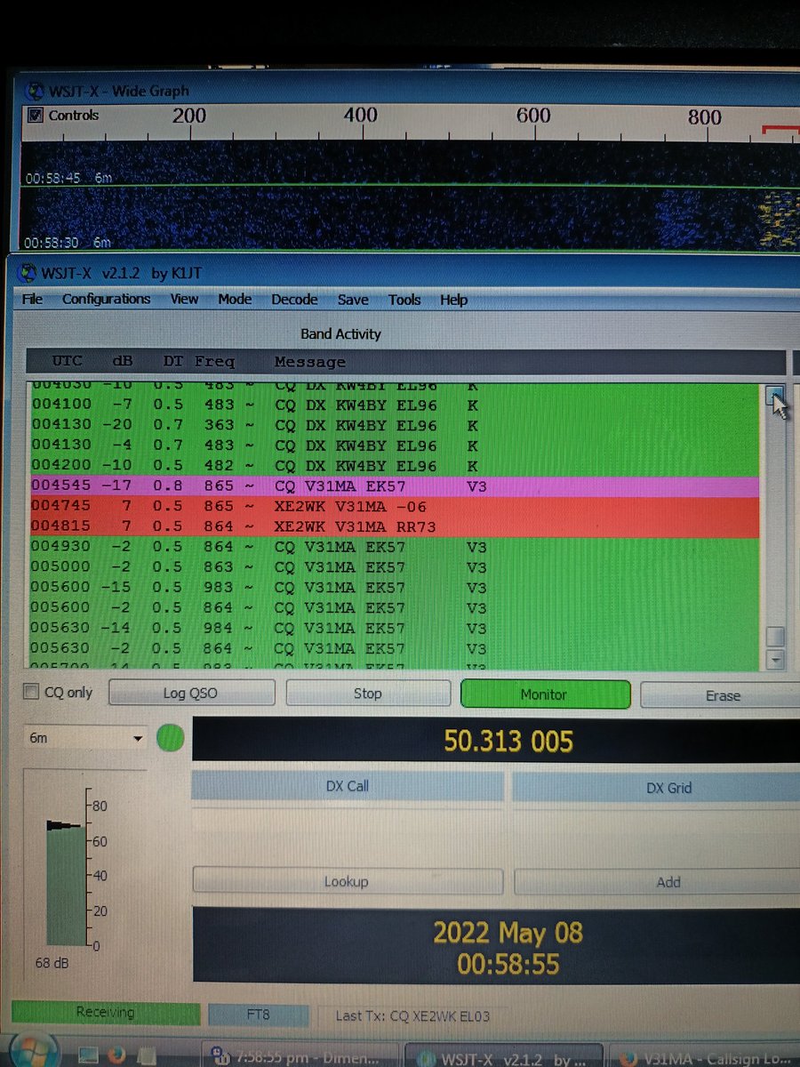The height and width of the screenshot is (1067, 800).
Task: Open the View menu
Action: (184, 300)
